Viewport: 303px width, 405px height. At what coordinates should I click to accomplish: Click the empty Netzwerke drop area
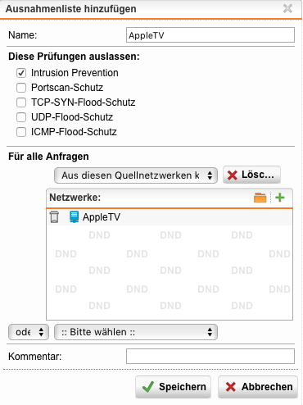170,272
